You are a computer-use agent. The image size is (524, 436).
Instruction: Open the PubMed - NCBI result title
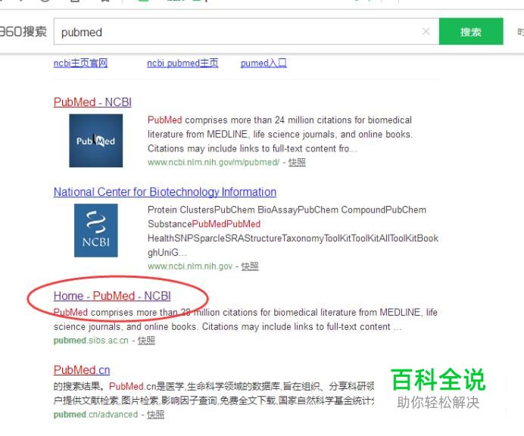click(92, 102)
